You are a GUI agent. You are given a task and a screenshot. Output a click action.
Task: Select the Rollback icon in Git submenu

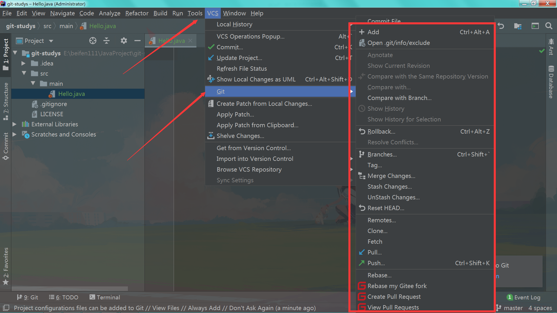click(x=361, y=132)
